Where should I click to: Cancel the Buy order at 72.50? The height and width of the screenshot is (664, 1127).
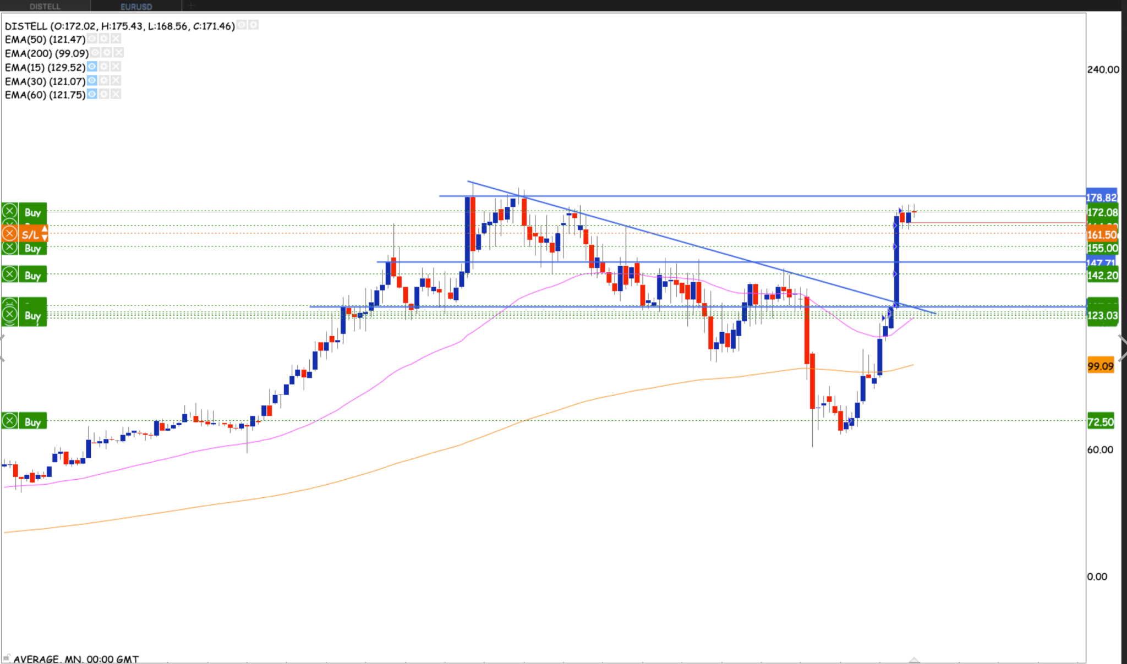point(9,421)
